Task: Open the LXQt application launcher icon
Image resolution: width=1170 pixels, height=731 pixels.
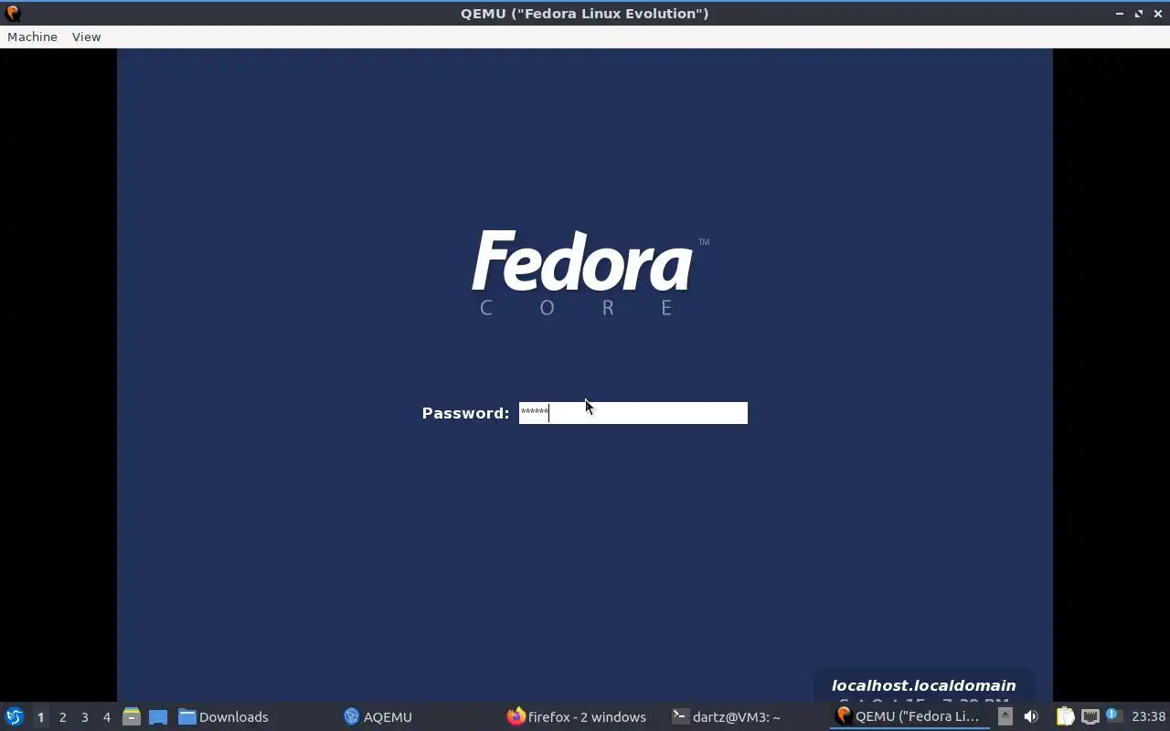Action: coord(15,716)
